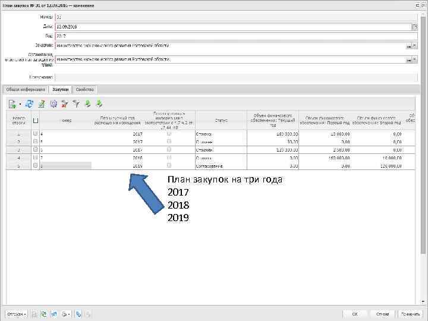The height and width of the screenshot is (321, 428).
Task: Sort by the Статус column header
Action: tap(221, 120)
